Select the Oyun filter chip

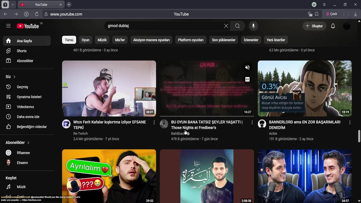(x=85, y=40)
